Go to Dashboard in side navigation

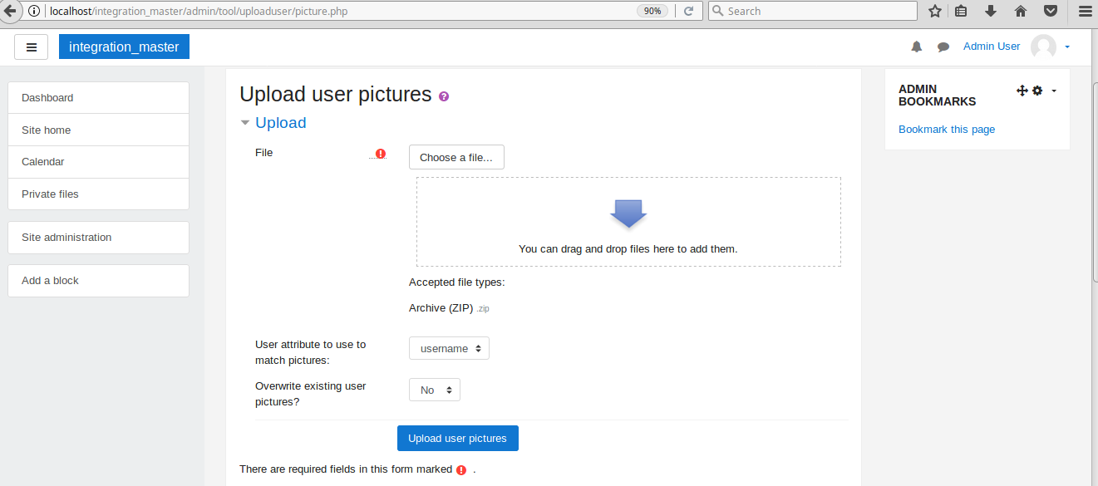click(98, 98)
